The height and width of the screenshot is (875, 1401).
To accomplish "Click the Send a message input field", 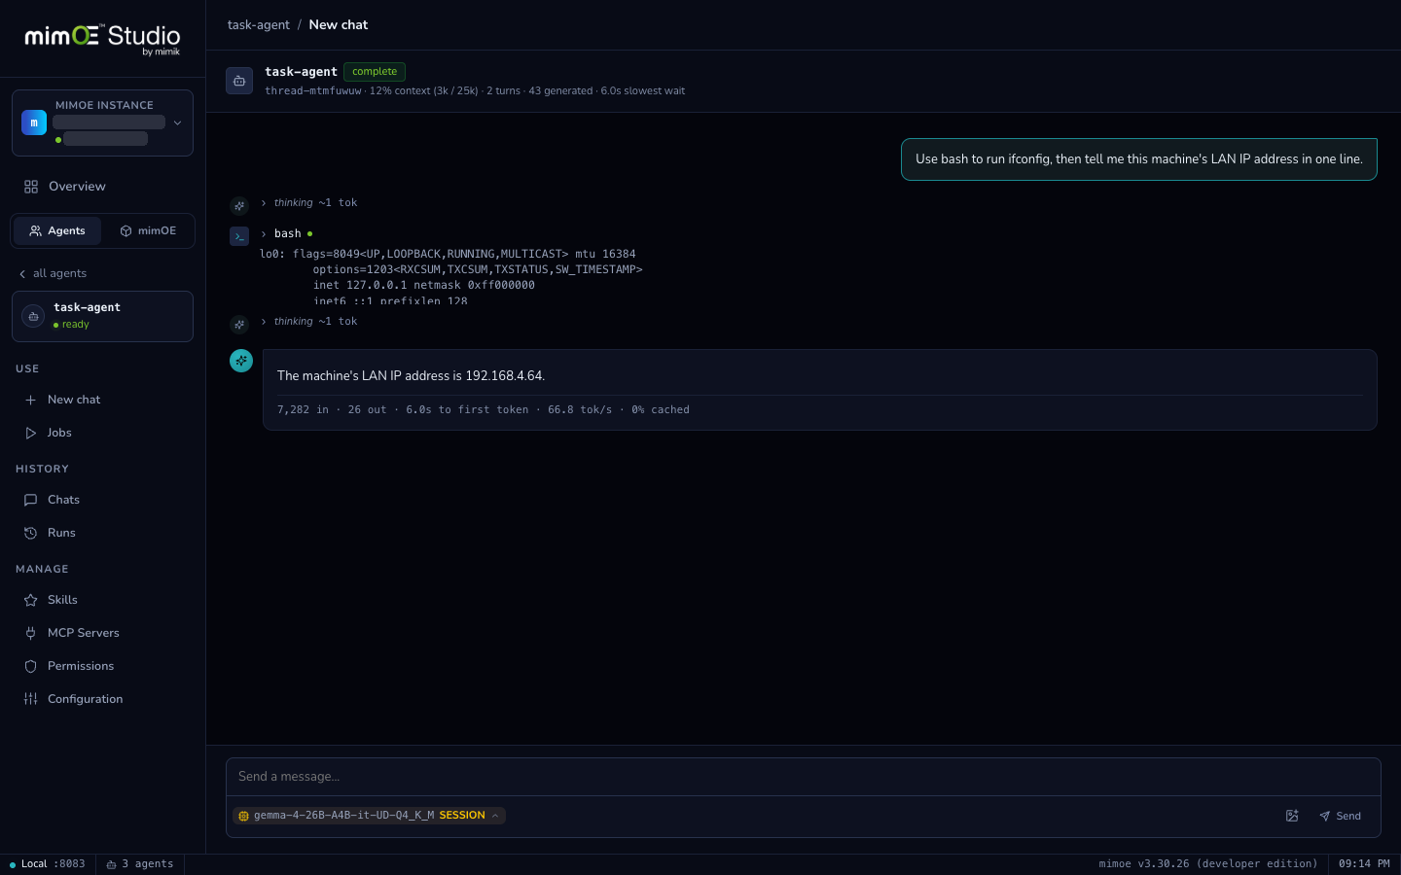I will (804, 777).
